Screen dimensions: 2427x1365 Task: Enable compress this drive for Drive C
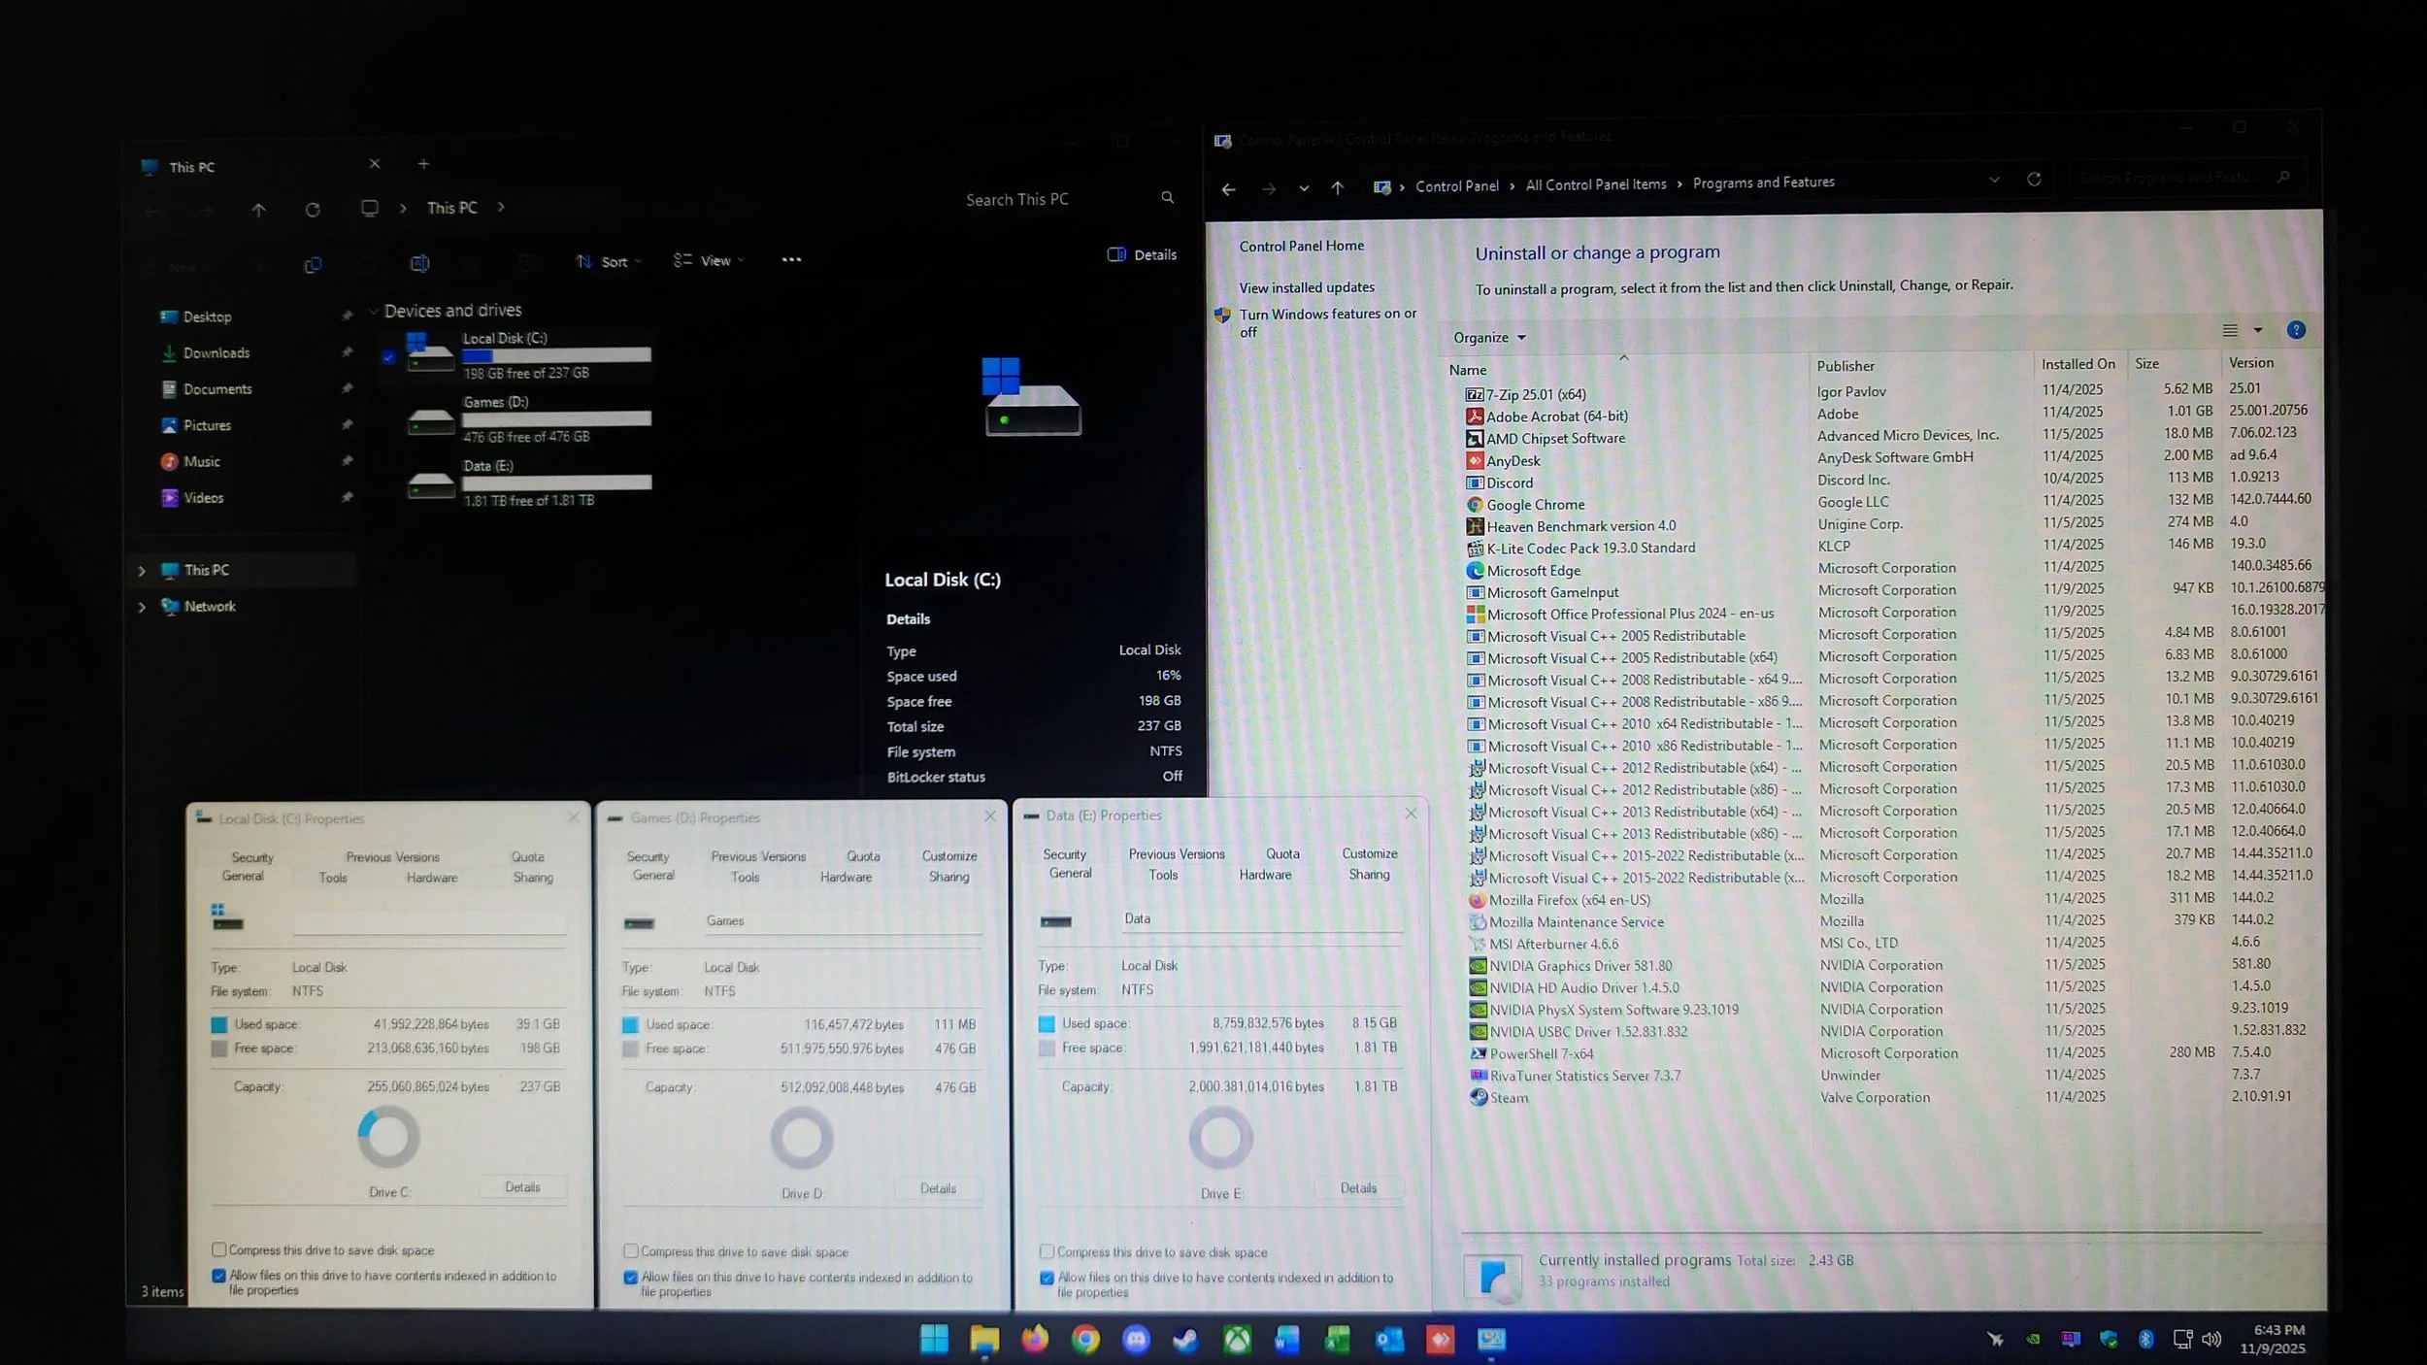coord(219,1250)
